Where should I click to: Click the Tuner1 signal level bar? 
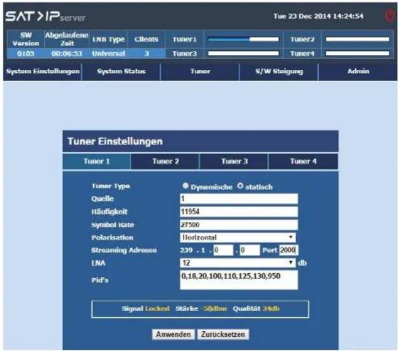[243, 39]
